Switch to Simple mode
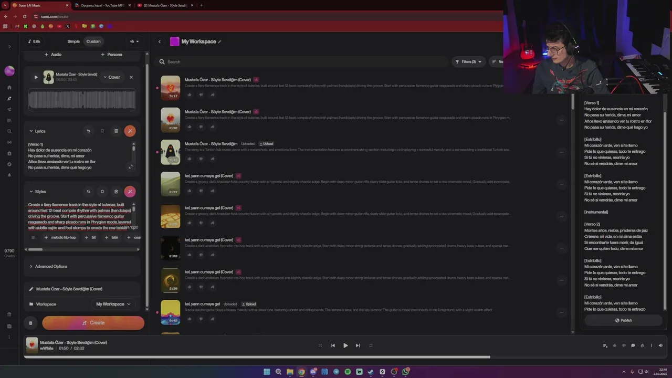The image size is (672, 378). click(73, 41)
